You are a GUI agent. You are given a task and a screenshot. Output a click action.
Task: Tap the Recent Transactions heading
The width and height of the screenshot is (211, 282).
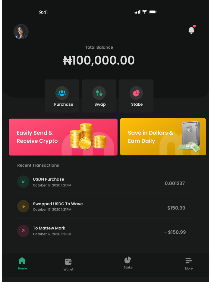pyautogui.click(x=38, y=165)
